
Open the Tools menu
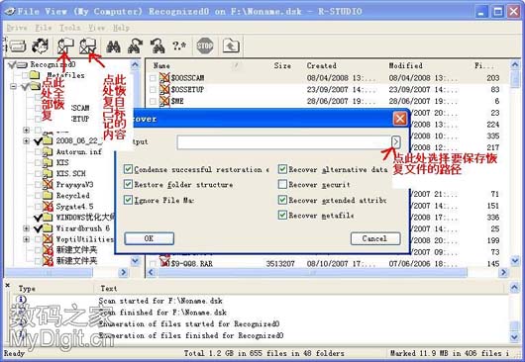click(x=70, y=28)
